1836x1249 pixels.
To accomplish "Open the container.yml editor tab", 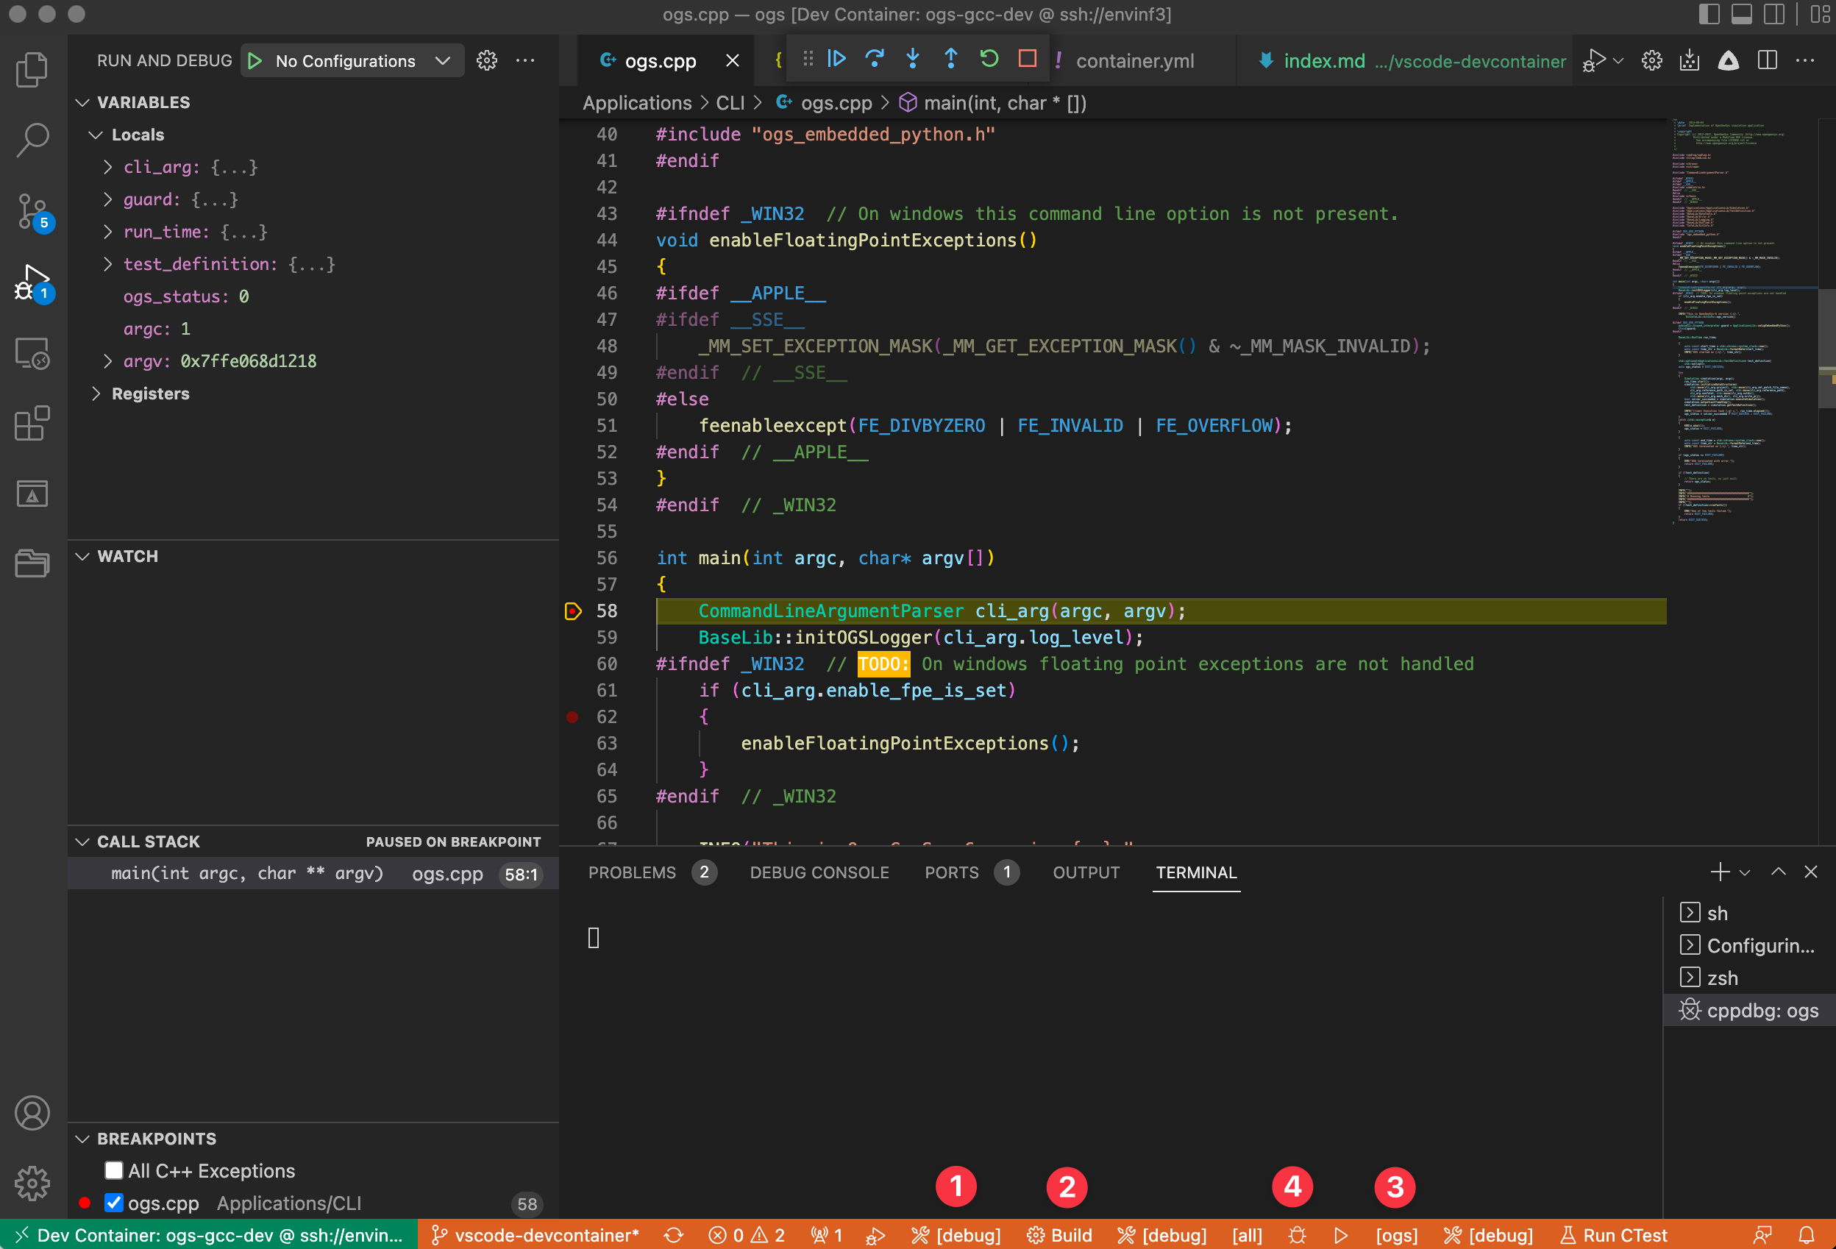I will click(x=1136, y=60).
